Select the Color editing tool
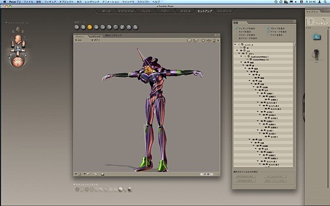330x206 pixels. [123, 27]
